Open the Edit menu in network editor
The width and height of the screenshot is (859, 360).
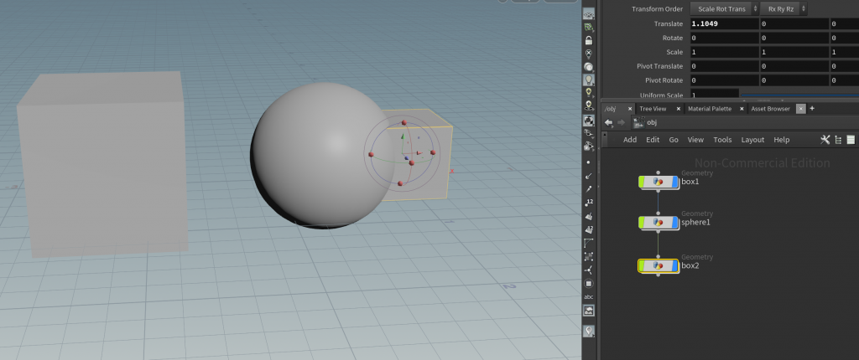[653, 140]
